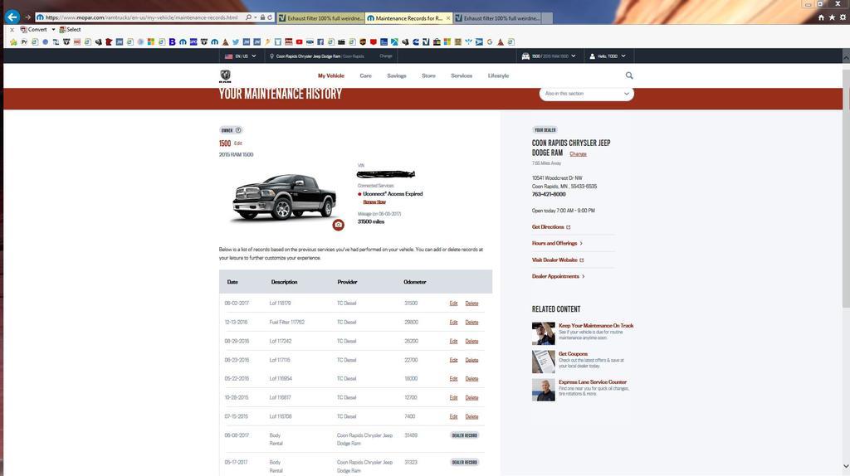Open the Google G favorite icon
This screenshot has height=476, width=850.
(x=490, y=41)
